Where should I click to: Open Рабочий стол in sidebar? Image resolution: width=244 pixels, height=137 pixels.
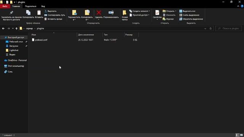pyautogui.click(x=16, y=41)
